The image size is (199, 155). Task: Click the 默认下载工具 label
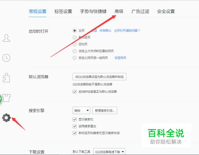coord(81,152)
